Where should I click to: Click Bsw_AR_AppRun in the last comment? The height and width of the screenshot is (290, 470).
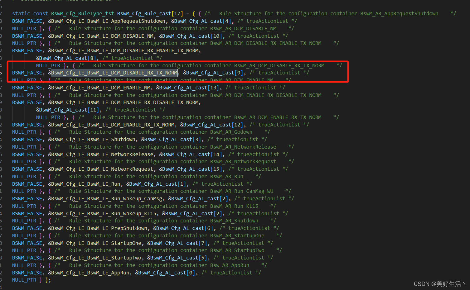pyautogui.click(x=230, y=265)
